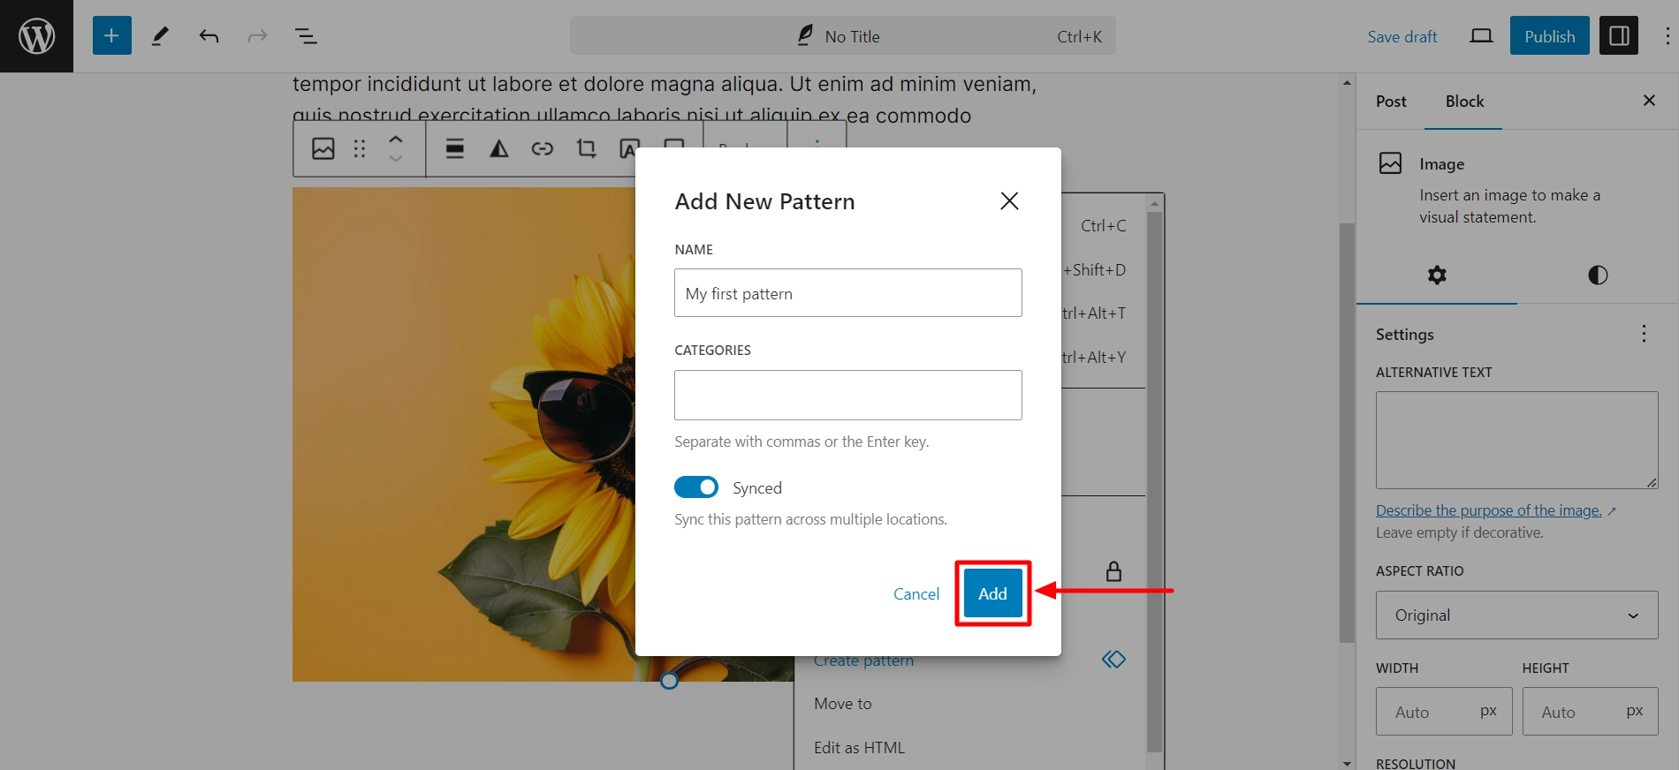Apply Duotone filter triangle icon

point(499,148)
